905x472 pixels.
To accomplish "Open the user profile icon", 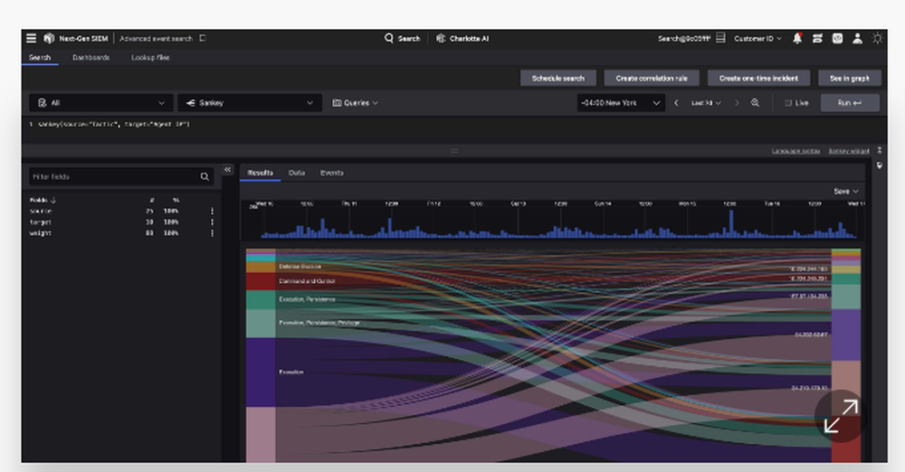I will pos(858,38).
